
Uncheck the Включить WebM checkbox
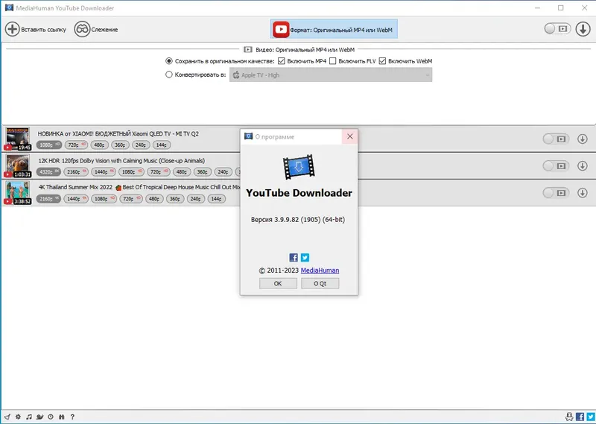pos(382,61)
